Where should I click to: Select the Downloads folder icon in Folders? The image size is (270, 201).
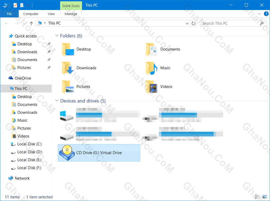pyautogui.click(x=68, y=68)
